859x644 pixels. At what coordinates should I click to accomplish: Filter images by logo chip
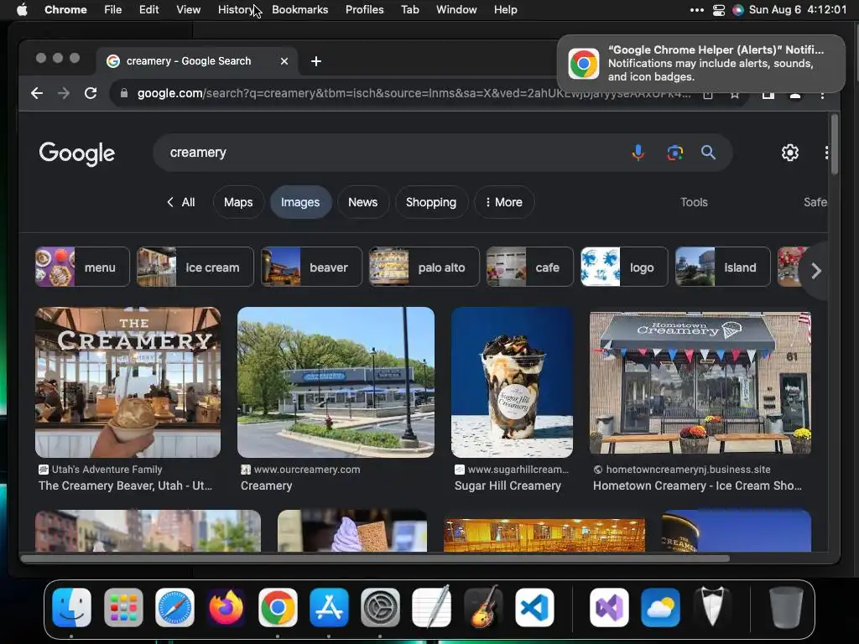point(624,267)
